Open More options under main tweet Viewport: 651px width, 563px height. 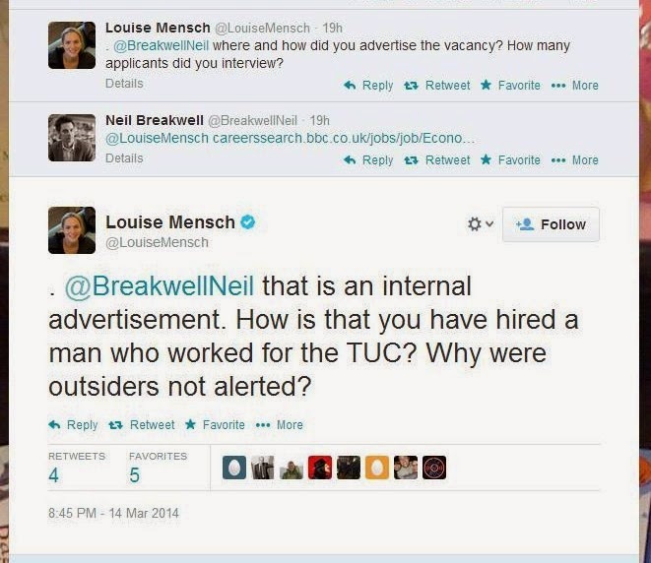point(280,425)
